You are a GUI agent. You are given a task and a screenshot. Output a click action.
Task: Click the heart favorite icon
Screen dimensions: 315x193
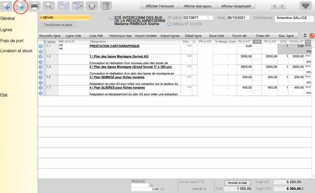[x=306, y=6]
